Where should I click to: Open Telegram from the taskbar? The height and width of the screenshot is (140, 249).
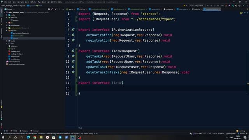(x=60, y=137)
